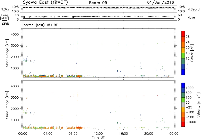This screenshot has height=139, width=201.
Task: Click the 'Nave' legend label
Action: pos(191,17)
